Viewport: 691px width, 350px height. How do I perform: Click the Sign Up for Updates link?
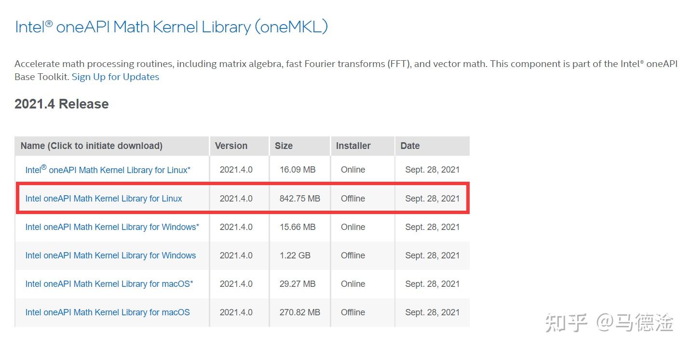click(115, 77)
